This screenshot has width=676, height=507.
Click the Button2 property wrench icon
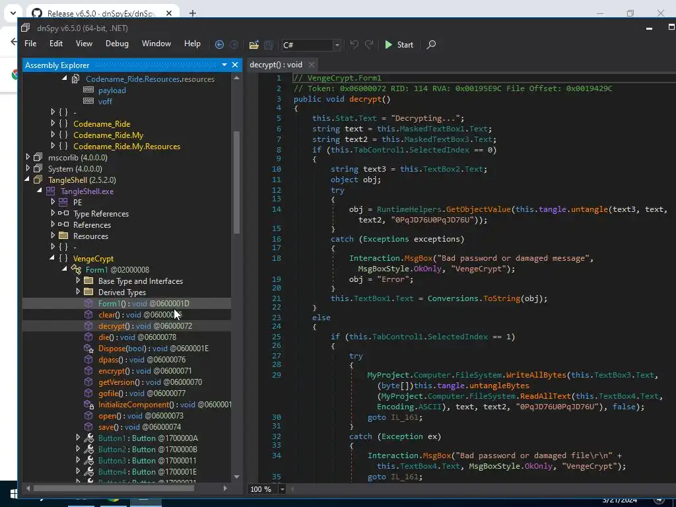click(88, 449)
